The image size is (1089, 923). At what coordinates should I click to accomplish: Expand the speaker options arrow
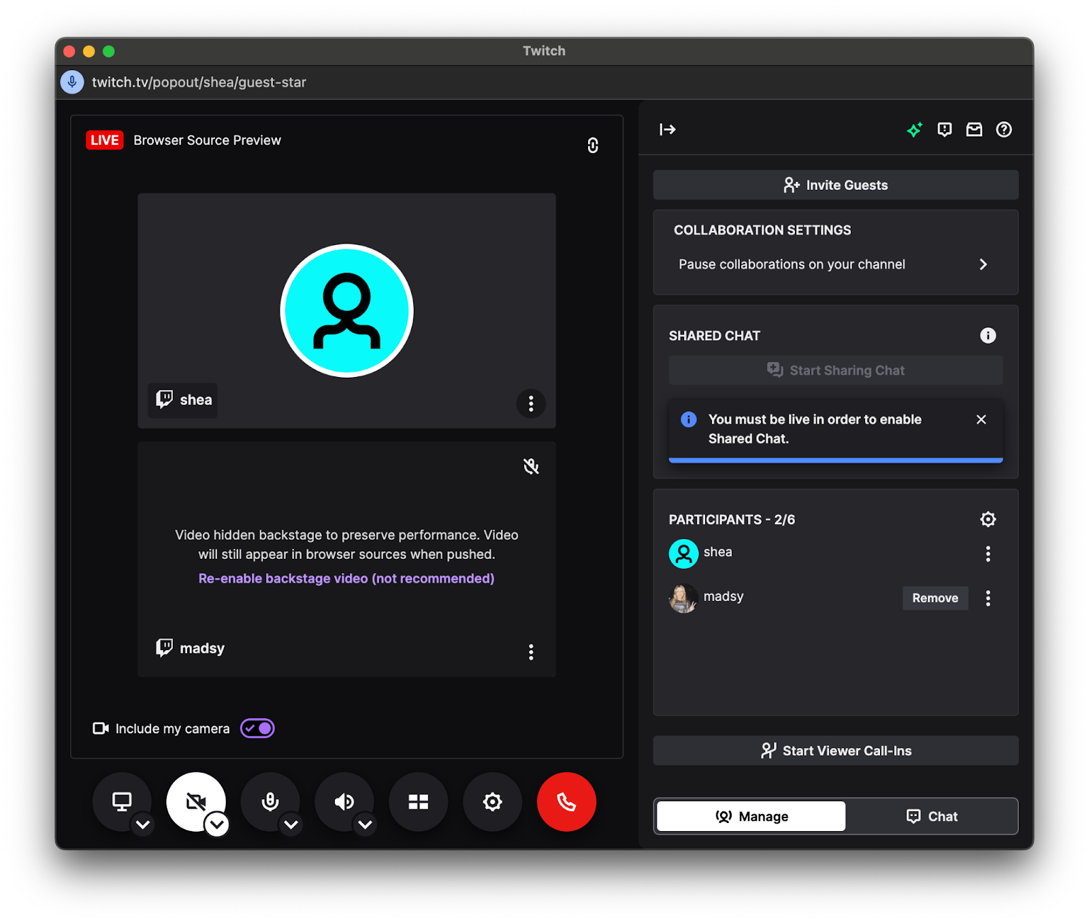tap(365, 824)
